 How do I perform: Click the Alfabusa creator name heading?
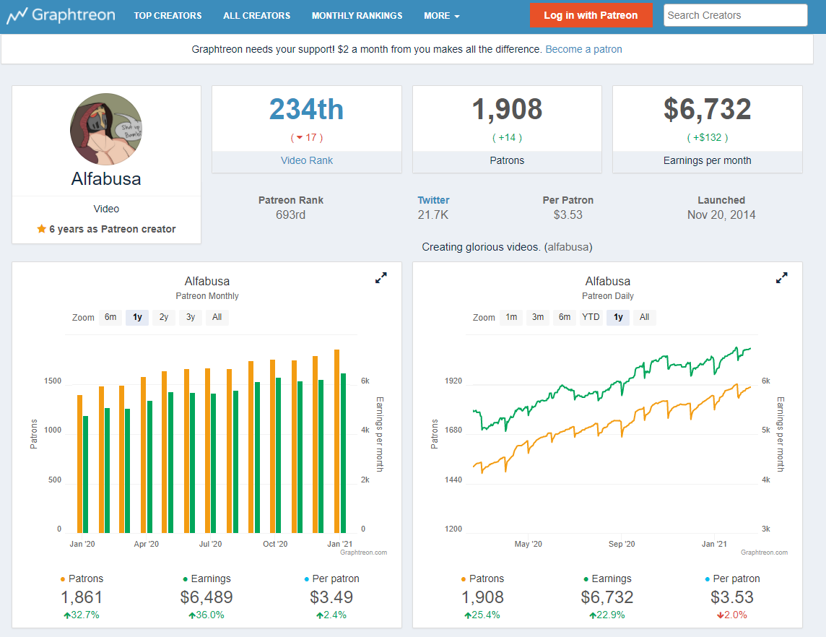click(106, 178)
